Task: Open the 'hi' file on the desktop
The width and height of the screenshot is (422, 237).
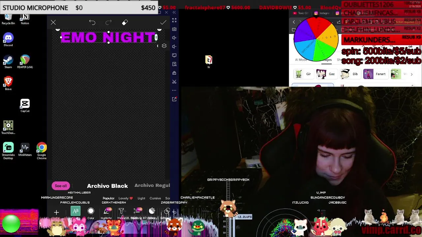Action: [x=209, y=61]
